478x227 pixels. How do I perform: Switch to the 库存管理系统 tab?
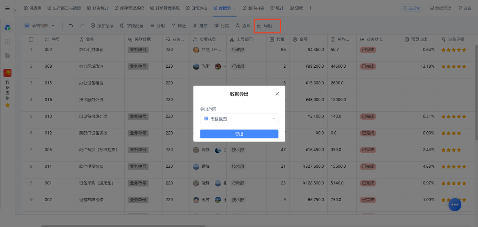[129, 8]
